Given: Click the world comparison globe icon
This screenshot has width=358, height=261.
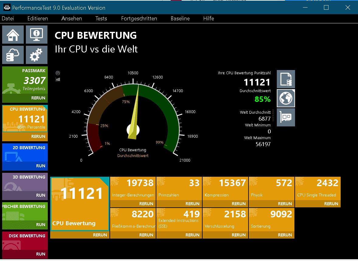Looking at the screenshot, I should [x=286, y=98].
